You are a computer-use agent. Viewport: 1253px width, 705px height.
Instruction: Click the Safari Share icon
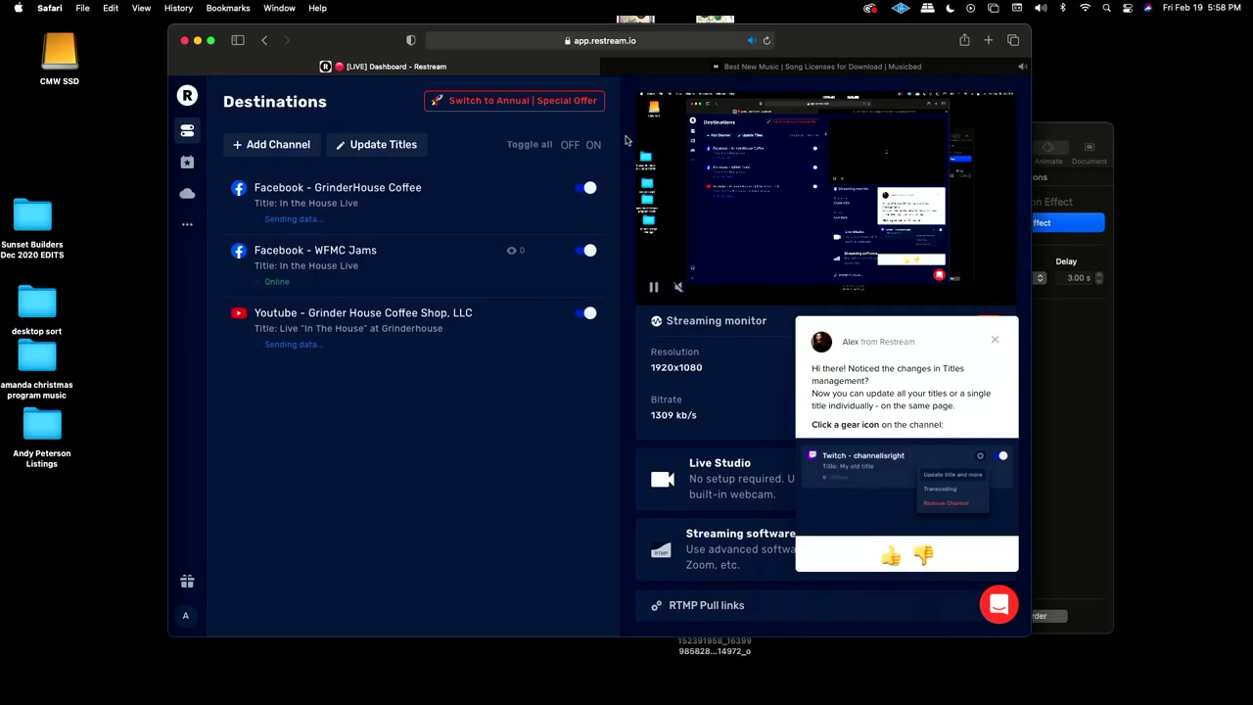tap(964, 40)
